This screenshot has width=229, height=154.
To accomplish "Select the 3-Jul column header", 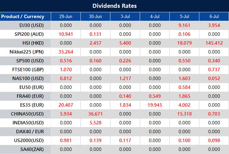I will pos(125,16).
